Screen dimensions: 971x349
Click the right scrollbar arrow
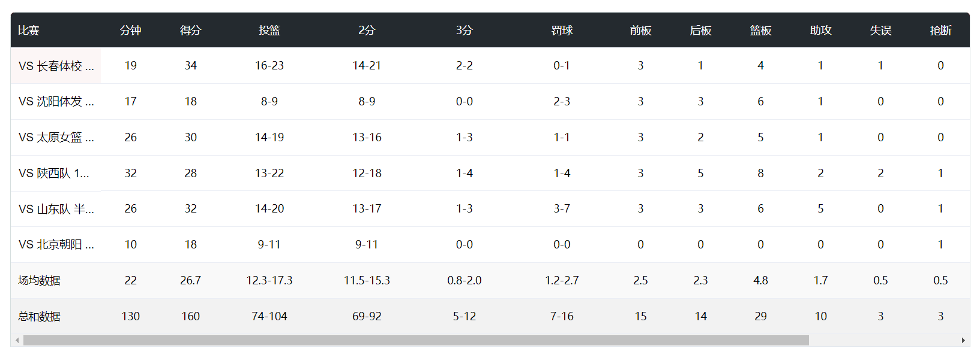tap(963, 341)
